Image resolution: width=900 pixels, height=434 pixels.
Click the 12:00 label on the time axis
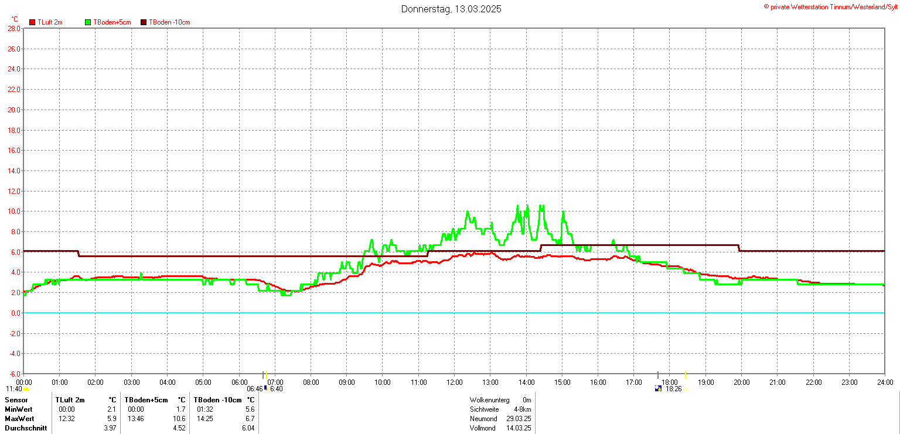coord(454,382)
